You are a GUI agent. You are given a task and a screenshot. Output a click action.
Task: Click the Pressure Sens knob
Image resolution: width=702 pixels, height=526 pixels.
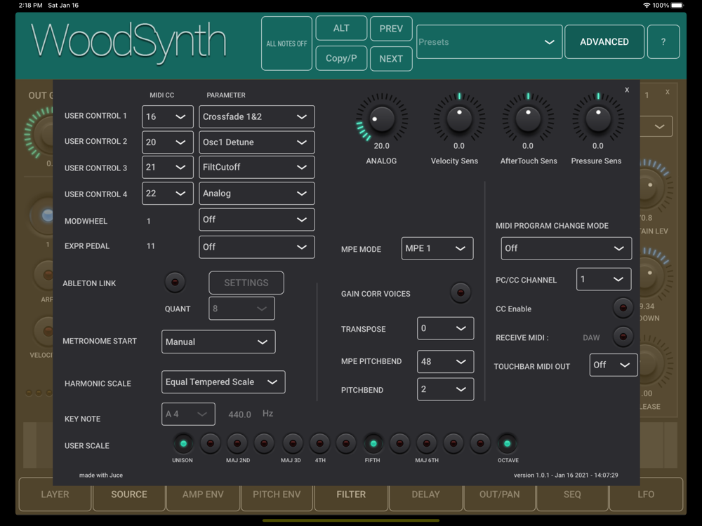[x=597, y=119]
